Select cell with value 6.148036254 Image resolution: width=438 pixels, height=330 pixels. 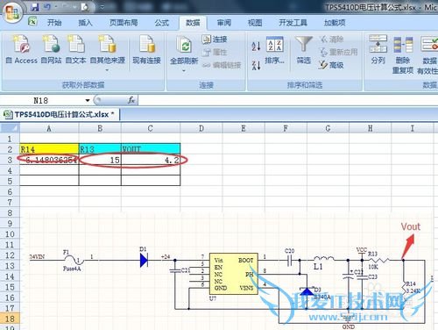pos(49,160)
